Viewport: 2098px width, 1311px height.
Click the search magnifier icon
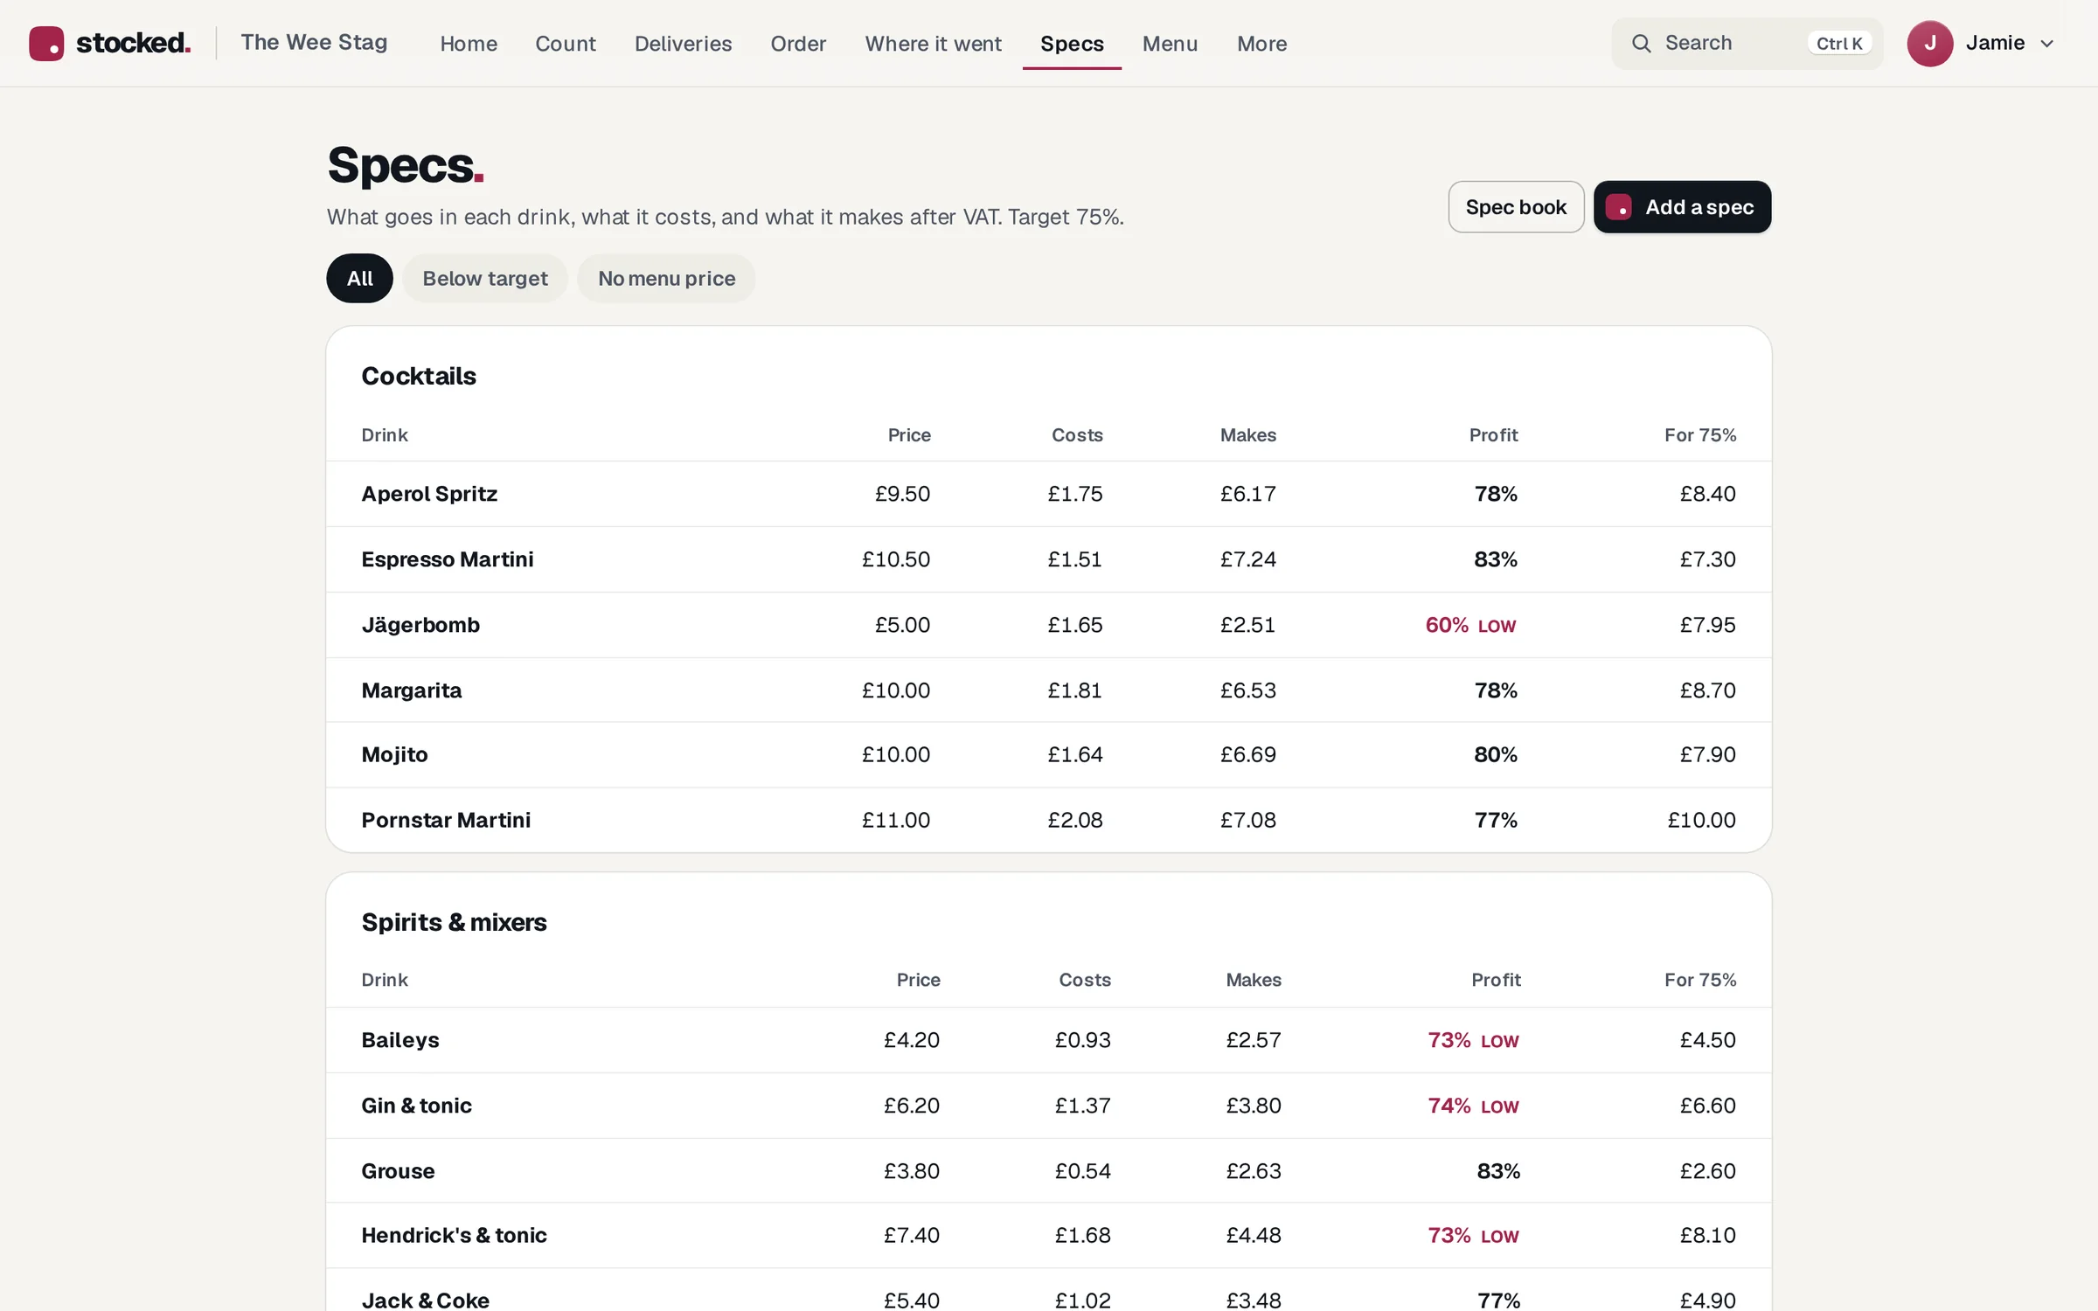tap(1641, 44)
